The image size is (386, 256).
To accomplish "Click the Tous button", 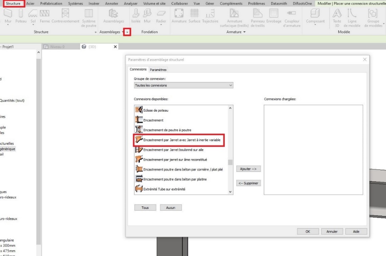I will tap(145, 208).
